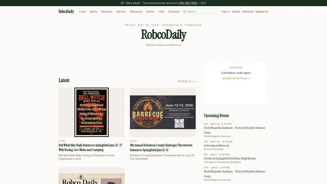
Task: Click 'Elmwood Cemetery' venue text
Action: tap(214, 149)
